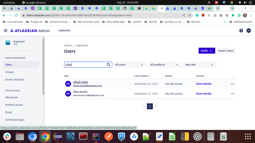255x143 pixels.
Task: Click the Atlassian Admin logo
Action: (x=30, y=31)
